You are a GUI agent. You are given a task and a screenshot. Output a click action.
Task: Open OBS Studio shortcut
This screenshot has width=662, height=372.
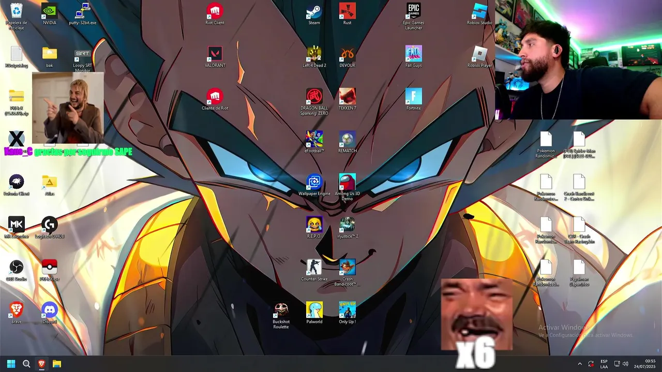(17, 271)
